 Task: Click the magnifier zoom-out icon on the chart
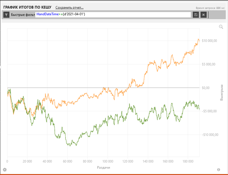(221, 27)
